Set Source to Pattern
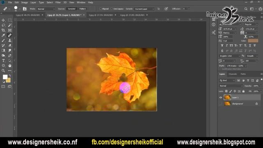The height and width of the screenshot is (148, 263). coord(83,9)
